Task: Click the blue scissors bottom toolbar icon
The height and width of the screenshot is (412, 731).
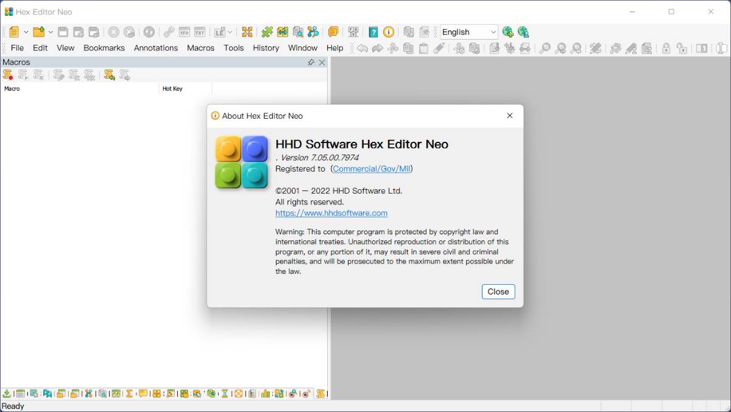Action: point(88,394)
